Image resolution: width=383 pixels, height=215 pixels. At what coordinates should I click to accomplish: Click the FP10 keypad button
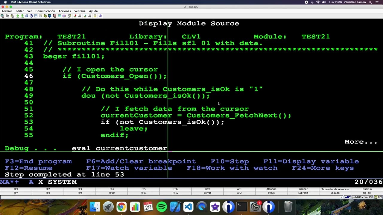click(x=112, y=193)
